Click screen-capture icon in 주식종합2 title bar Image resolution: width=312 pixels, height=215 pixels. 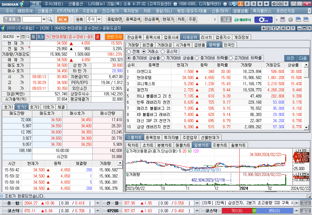point(269,28)
